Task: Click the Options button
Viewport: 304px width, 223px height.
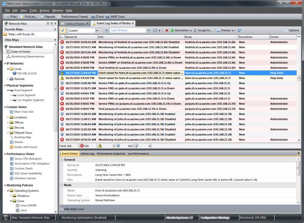Action: pyautogui.click(x=292, y=30)
